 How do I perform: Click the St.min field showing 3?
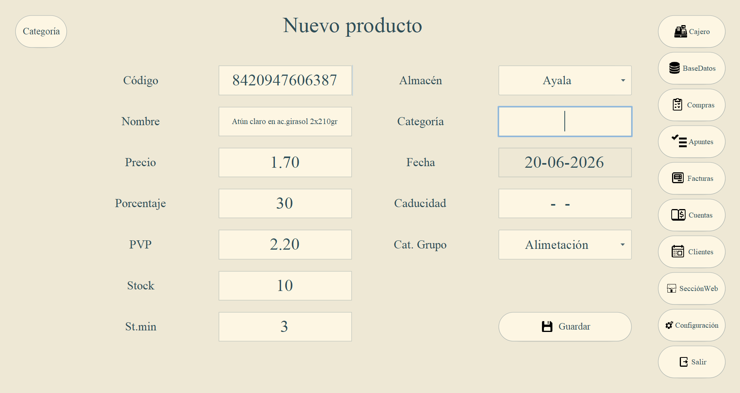[x=285, y=327]
